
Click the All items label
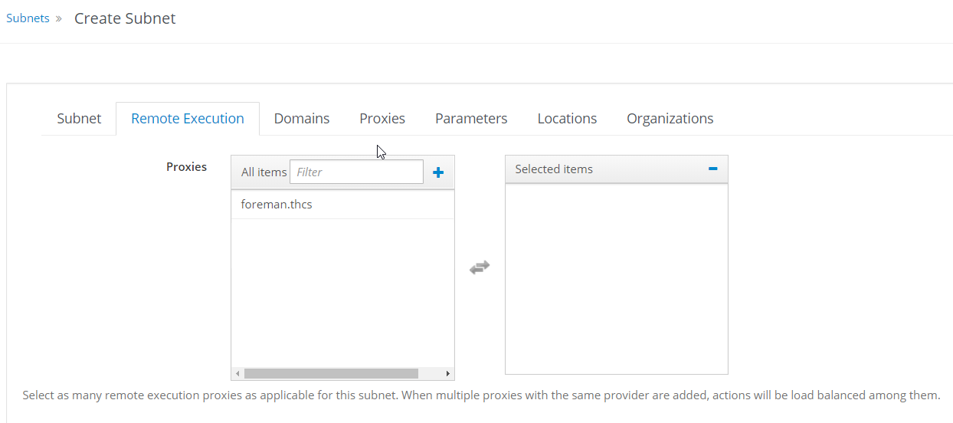tap(264, 172)
